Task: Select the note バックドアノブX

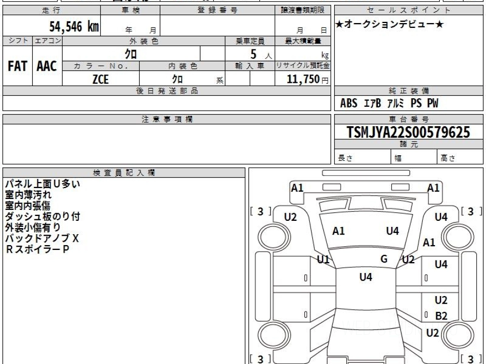Action: click(42, 239)
